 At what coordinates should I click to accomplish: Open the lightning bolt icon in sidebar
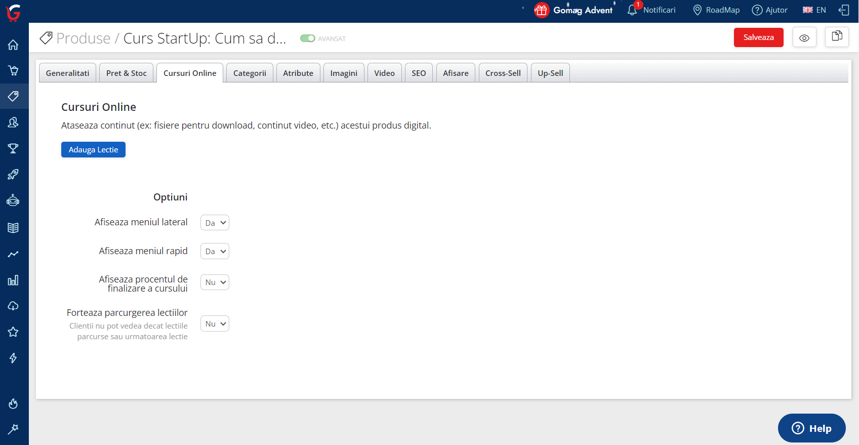click(13, 358)
